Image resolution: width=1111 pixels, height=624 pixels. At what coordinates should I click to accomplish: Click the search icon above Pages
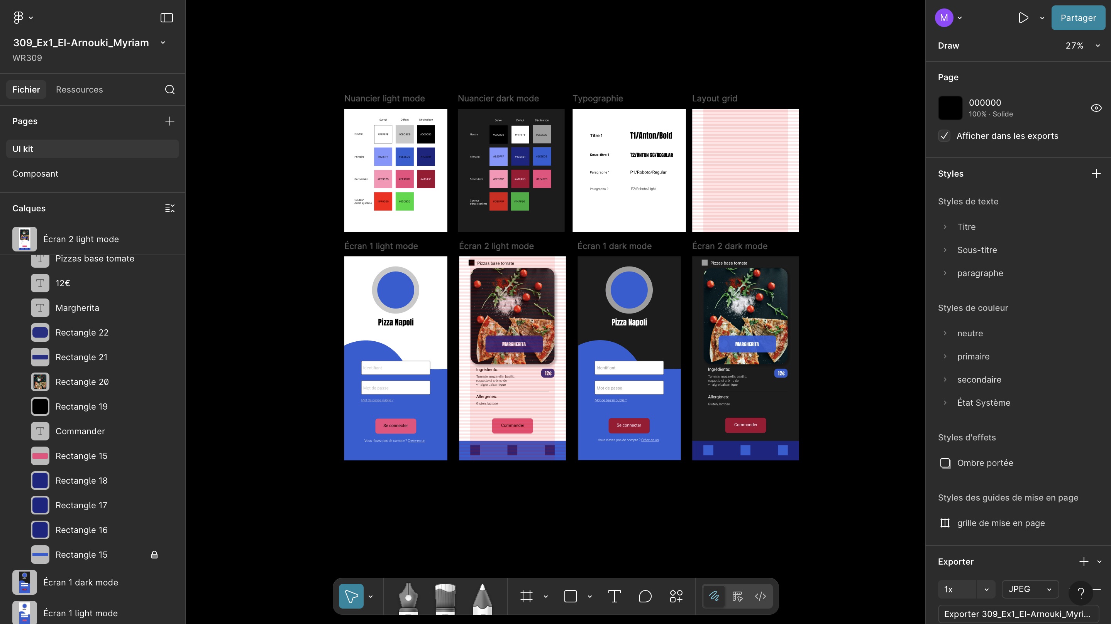pos(169,89)
